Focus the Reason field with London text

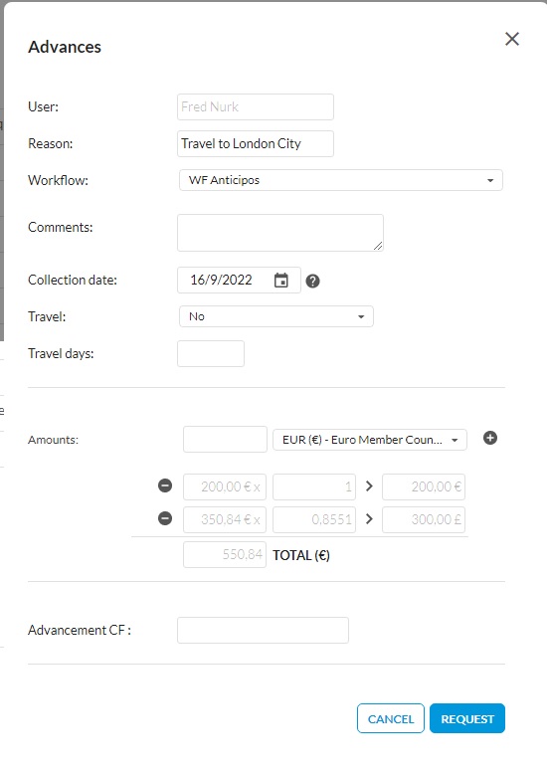click(256, 143)
